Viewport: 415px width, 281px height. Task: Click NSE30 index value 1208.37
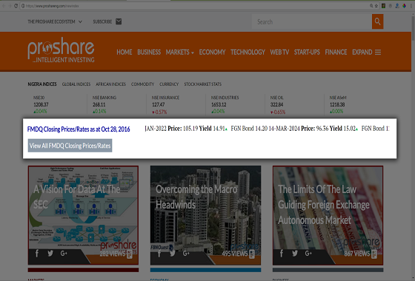coord(41,104)
